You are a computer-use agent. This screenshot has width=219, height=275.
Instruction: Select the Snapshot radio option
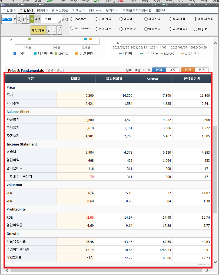pos(72,19)
